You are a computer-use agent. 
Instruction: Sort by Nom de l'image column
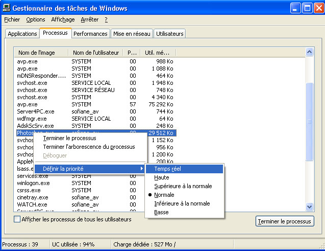41,53
